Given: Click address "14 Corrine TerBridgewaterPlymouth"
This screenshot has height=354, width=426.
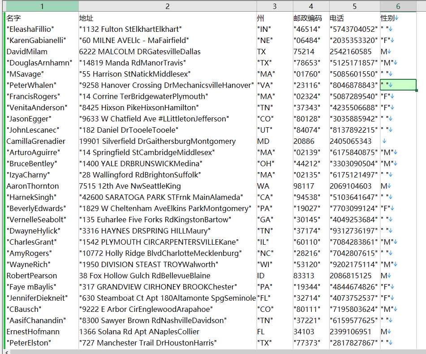Looking at the screenshot, I should pyautogui.click(x=168, y=96).
